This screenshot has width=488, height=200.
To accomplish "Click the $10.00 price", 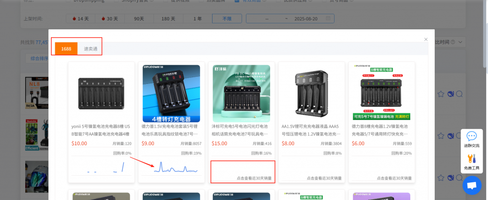I will (79, 143).
